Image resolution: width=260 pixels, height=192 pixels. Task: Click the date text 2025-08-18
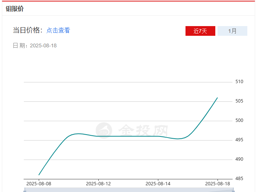click(43, 45)
